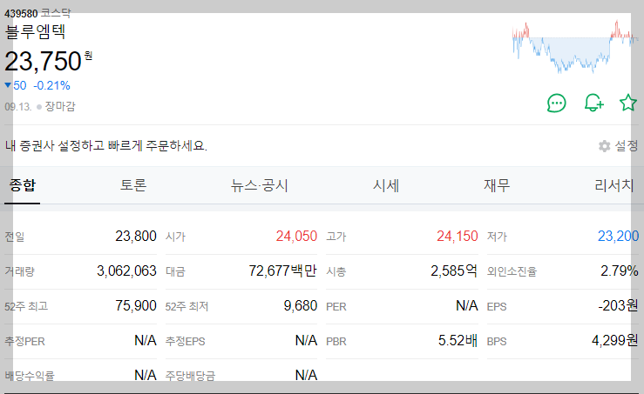Click the 추정EPS label
The width and height of the screenshot is (644, 394).
coord(186,342)
